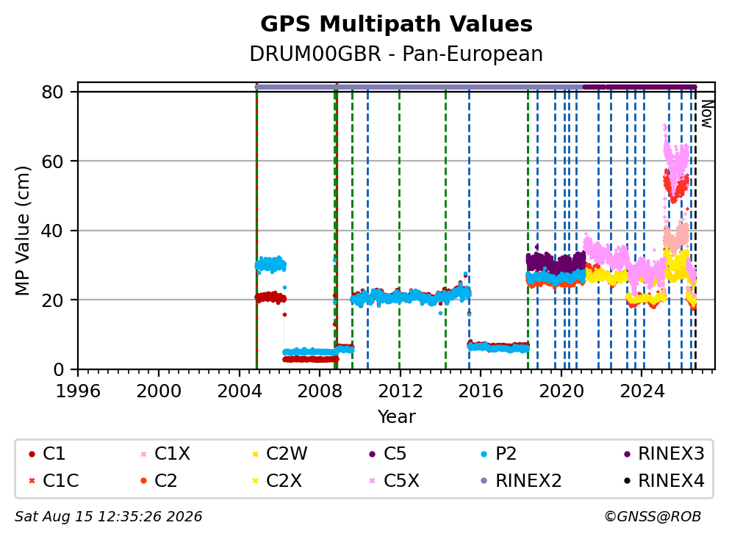Screen dimensions: 729x539
Task: Click the Now marker label
Action: pos(707,115)
